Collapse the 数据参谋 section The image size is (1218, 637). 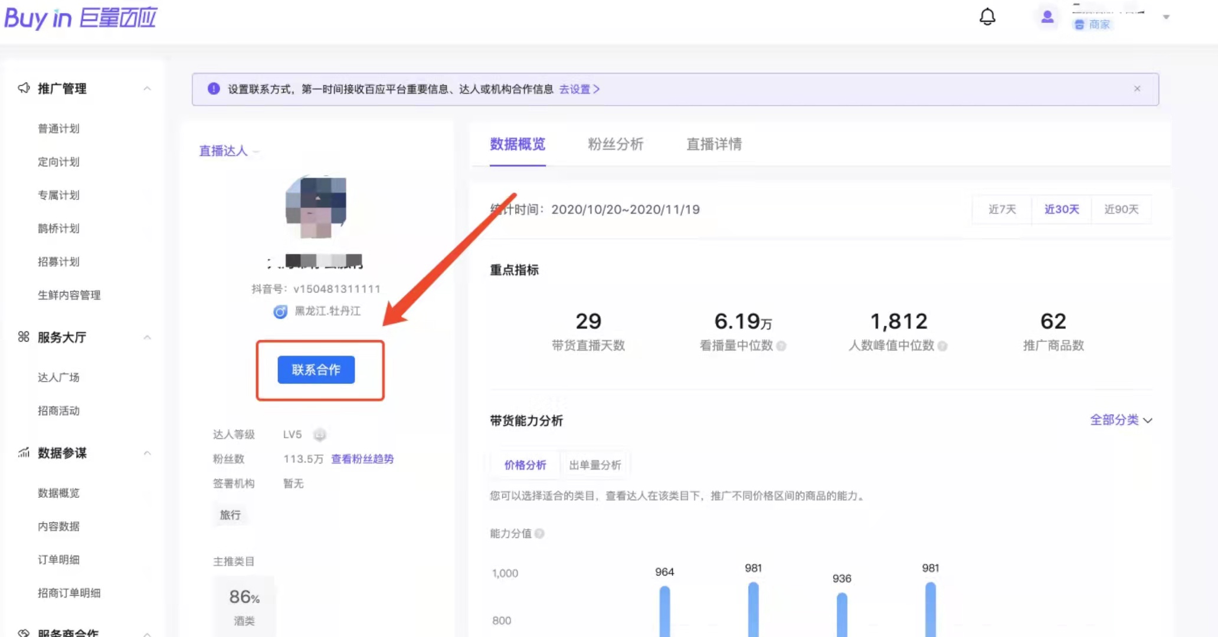[147, 453]
